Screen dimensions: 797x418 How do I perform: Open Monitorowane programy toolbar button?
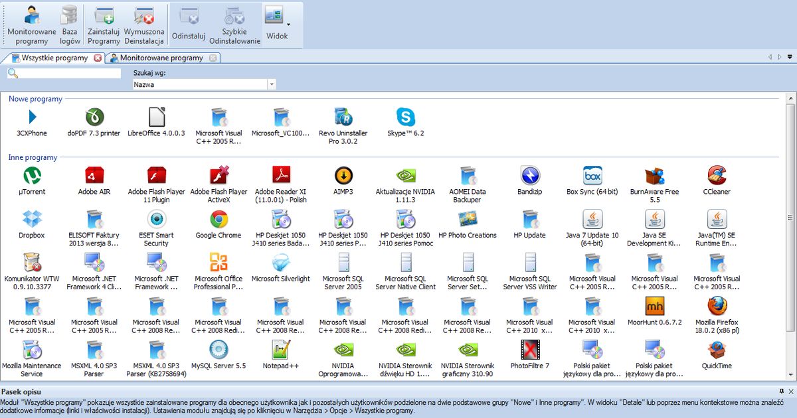[32, 25]
